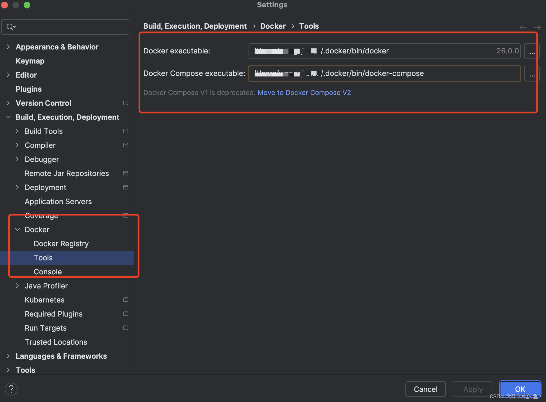Click Tools in the breadcrumb path

(309, 26)
